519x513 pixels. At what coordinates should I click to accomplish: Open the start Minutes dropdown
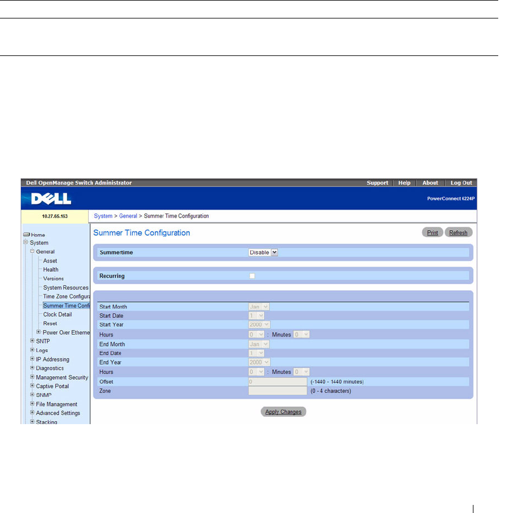coord(301,335)
